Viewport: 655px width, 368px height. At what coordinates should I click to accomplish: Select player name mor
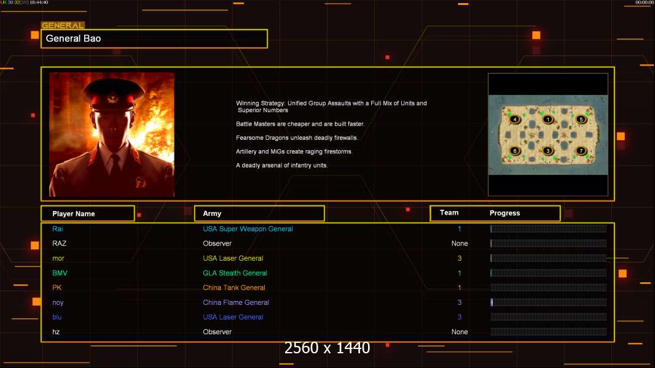point(58,258)
